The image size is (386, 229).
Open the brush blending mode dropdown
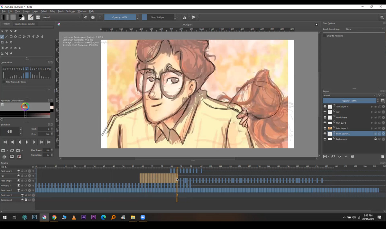click(x=61, y=17)
